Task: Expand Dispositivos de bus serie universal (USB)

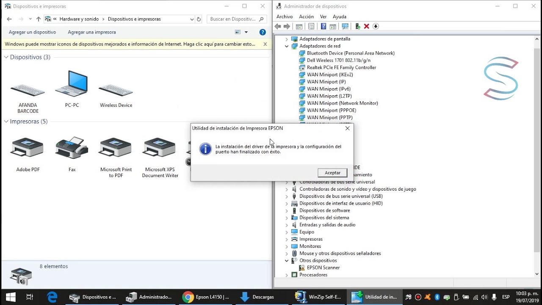Action: (287, 197)
